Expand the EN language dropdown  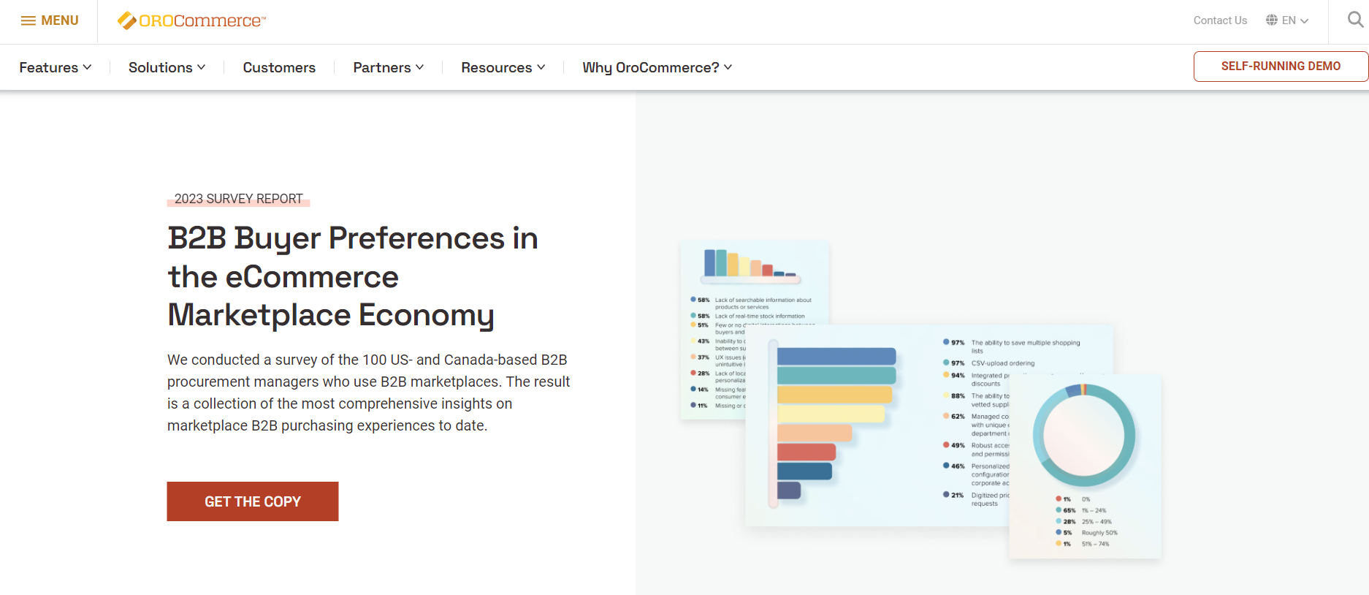pyautogui.click(x=1295, y=20)
